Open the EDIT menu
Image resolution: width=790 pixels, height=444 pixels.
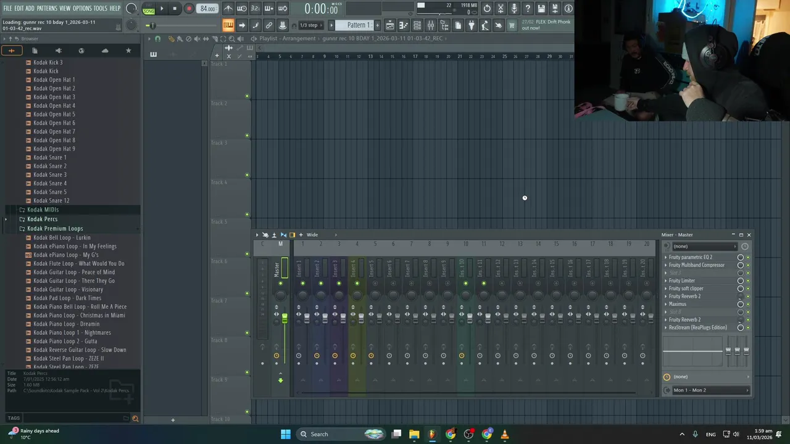tap(19, 9)
